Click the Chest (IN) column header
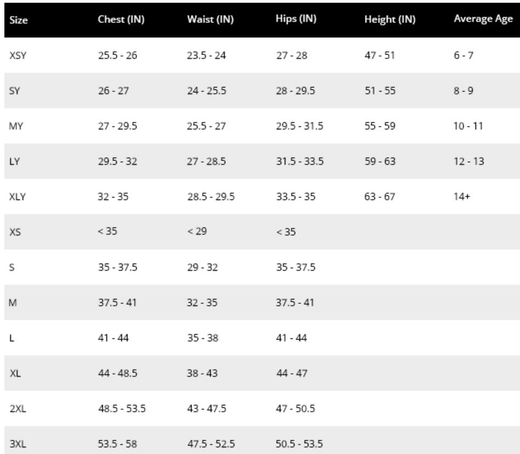Screen dimensions: 520x454 coord(121,19)
